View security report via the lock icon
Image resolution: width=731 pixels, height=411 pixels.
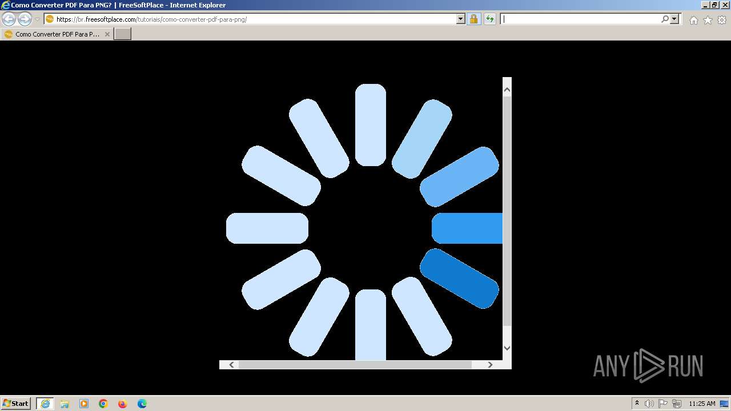point(473,19)
